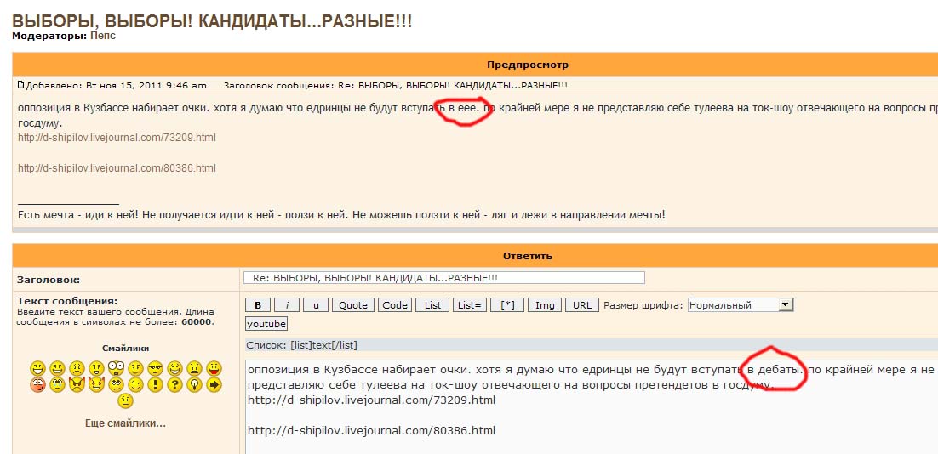
Task: Click the message subject input field
Action: coord(443,278)
